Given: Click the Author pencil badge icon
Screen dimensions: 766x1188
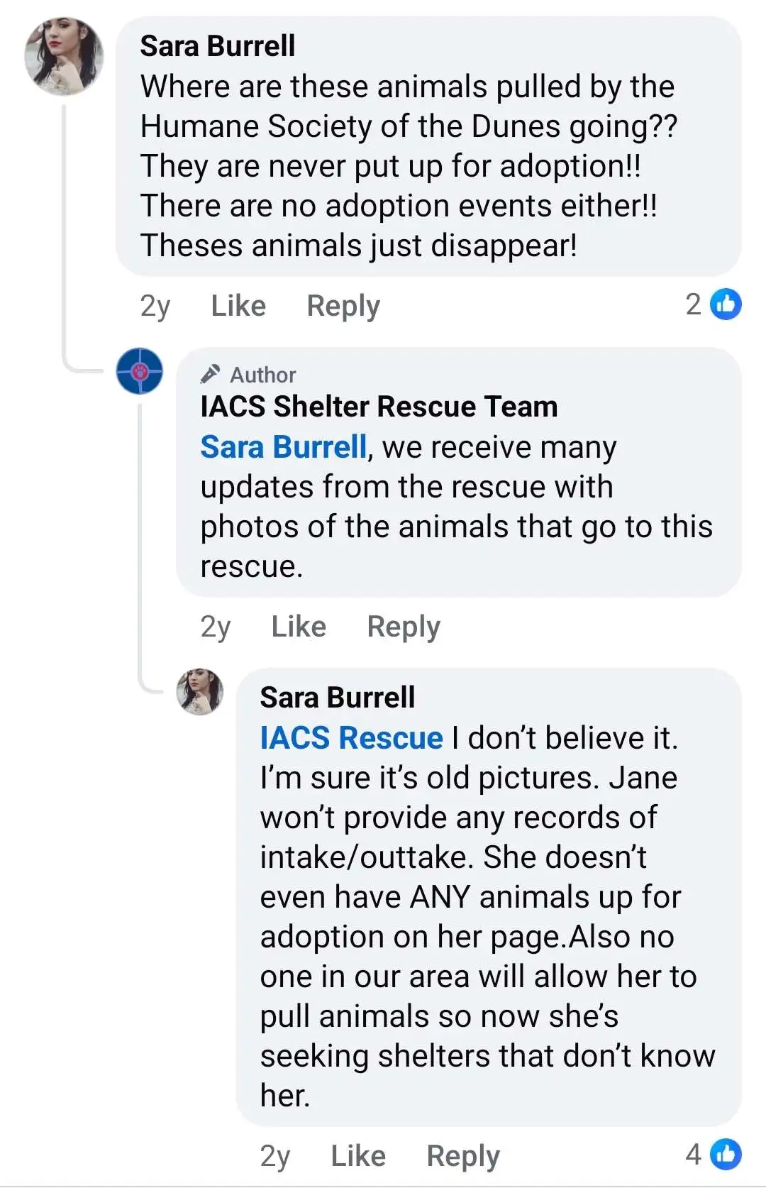Looking at the screenshot, I should pos(210,374).
